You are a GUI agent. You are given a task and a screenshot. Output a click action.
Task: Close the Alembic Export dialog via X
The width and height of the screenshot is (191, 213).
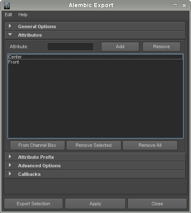[184, 6]
